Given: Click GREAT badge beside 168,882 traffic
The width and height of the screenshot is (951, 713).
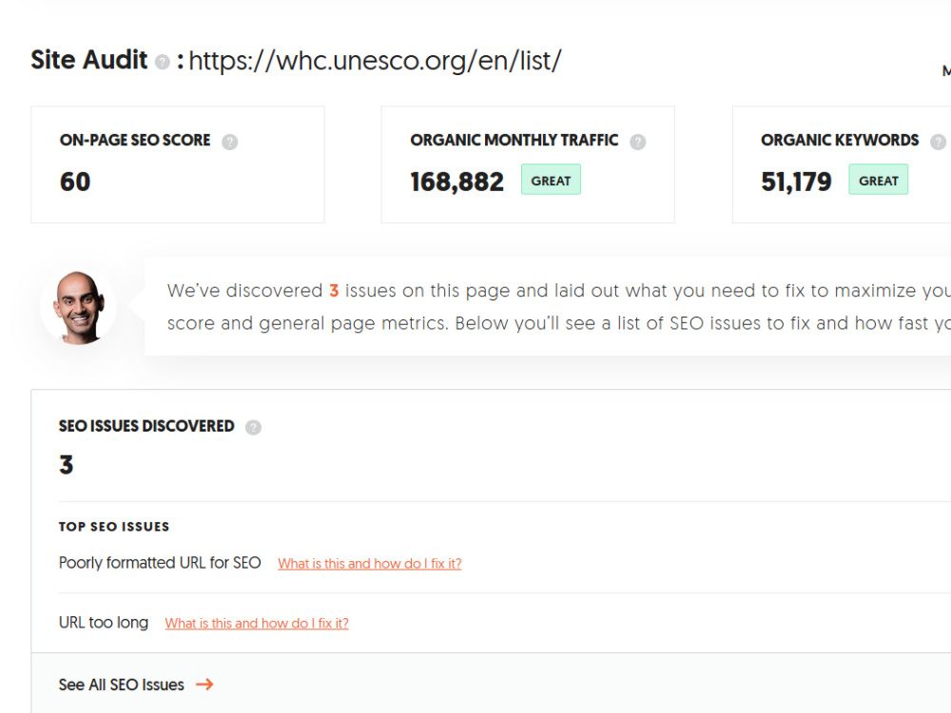Looking at the screenshot, I should pyautogui.click(x=551, y=180).
